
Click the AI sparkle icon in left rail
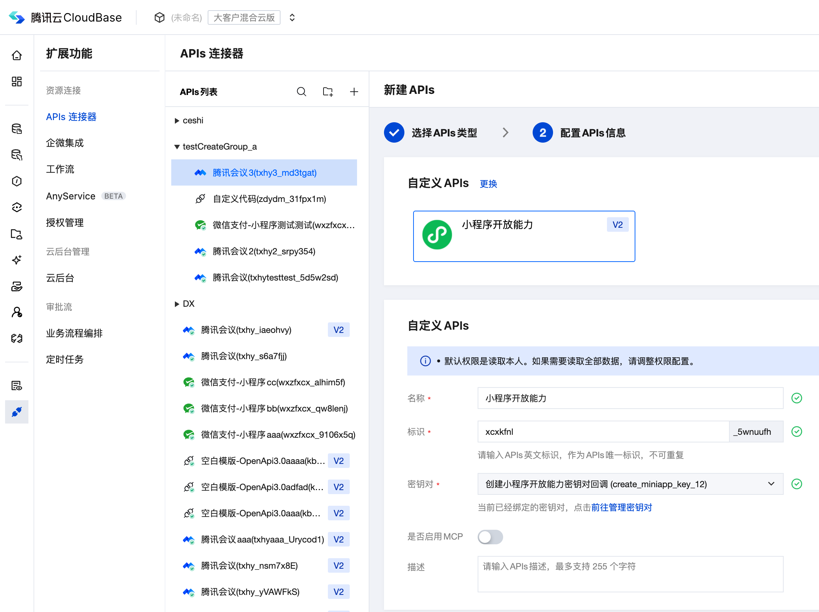tap(17, 260)
